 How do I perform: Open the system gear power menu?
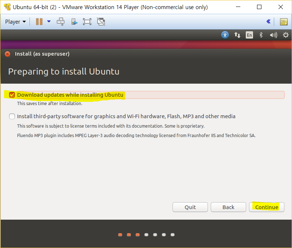[x=285, y=35]
